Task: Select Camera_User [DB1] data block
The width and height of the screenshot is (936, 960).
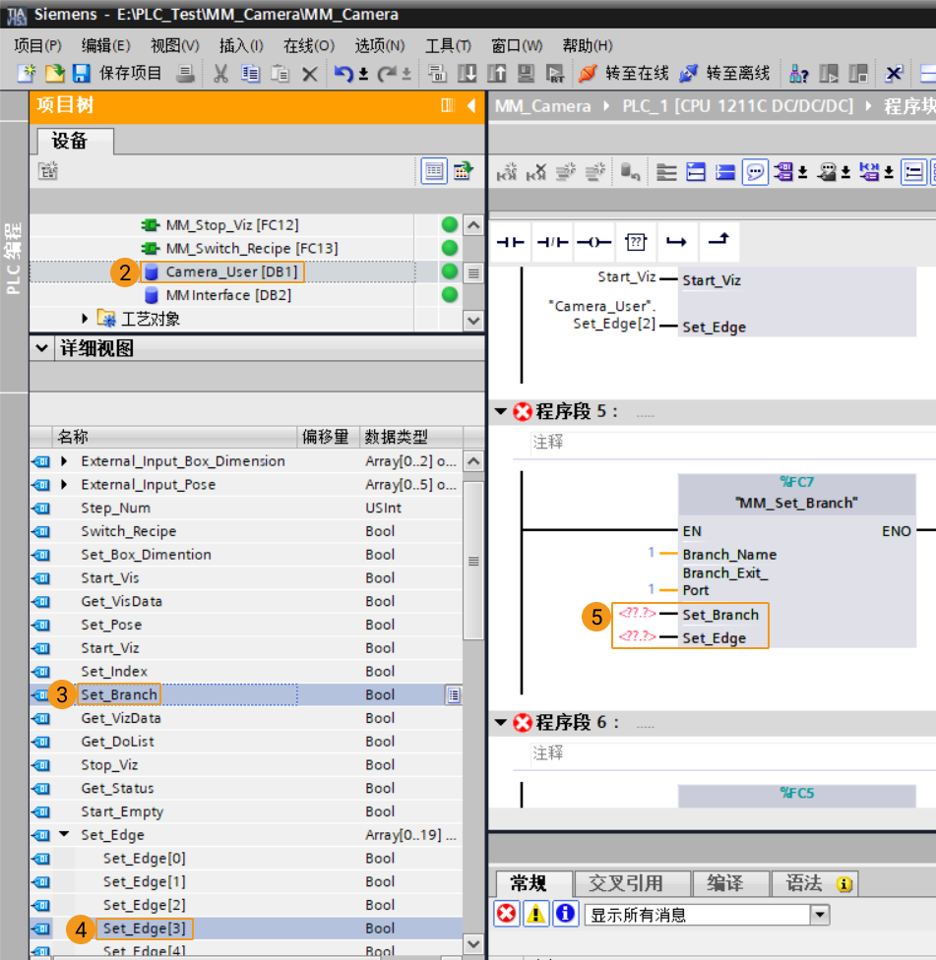Action: click(231, 271)
